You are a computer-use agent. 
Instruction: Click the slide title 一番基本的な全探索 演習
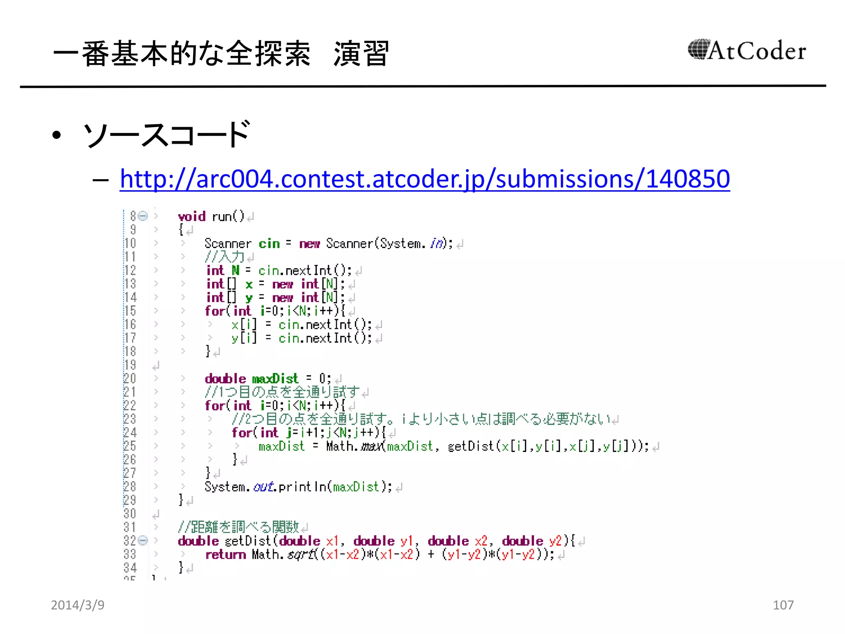pos(221,54)
